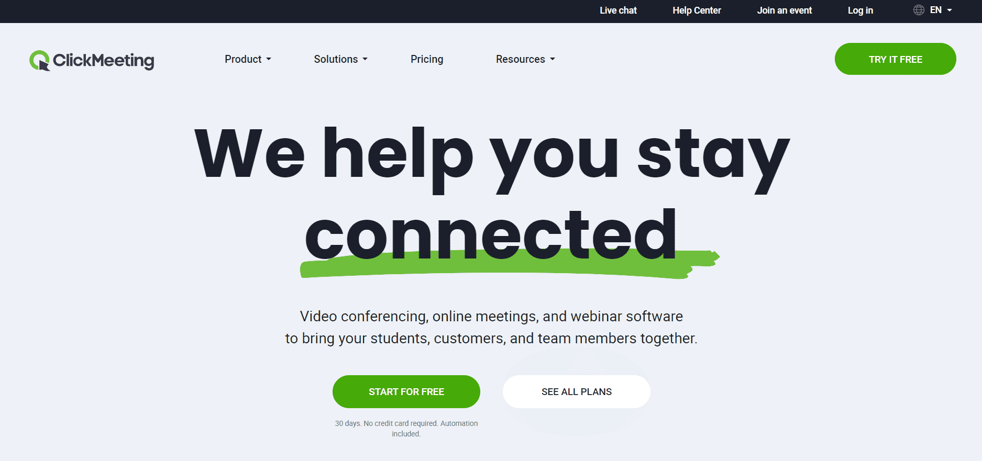The image size is (982, 461).
Task: Go to the Pricing page
Action: click(427, 59)
